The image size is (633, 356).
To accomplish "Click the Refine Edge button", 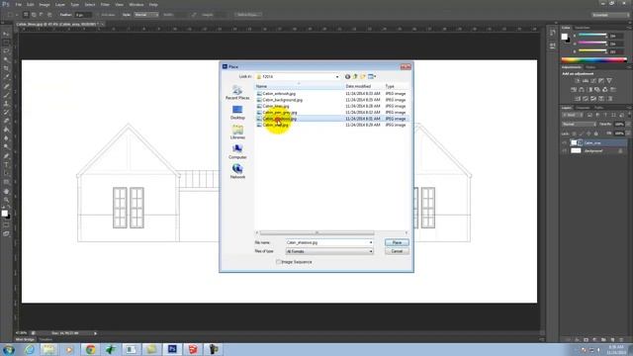I will tap(248, 15).
